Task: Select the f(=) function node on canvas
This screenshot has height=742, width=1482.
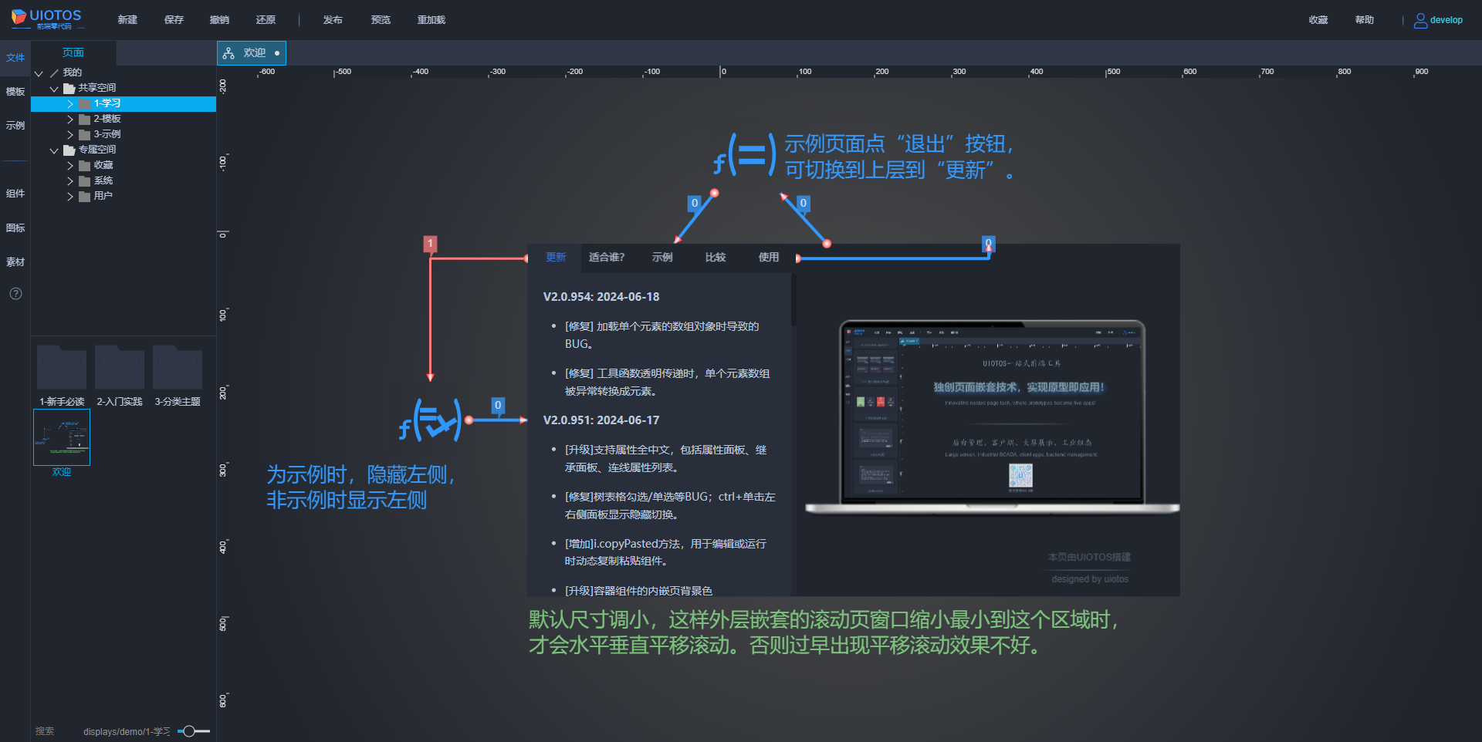Action: coord(744,155)
